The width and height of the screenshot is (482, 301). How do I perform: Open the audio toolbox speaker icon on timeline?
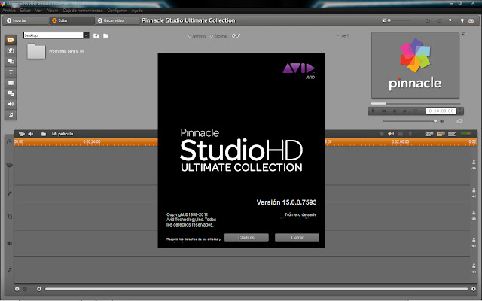point(31,134)
